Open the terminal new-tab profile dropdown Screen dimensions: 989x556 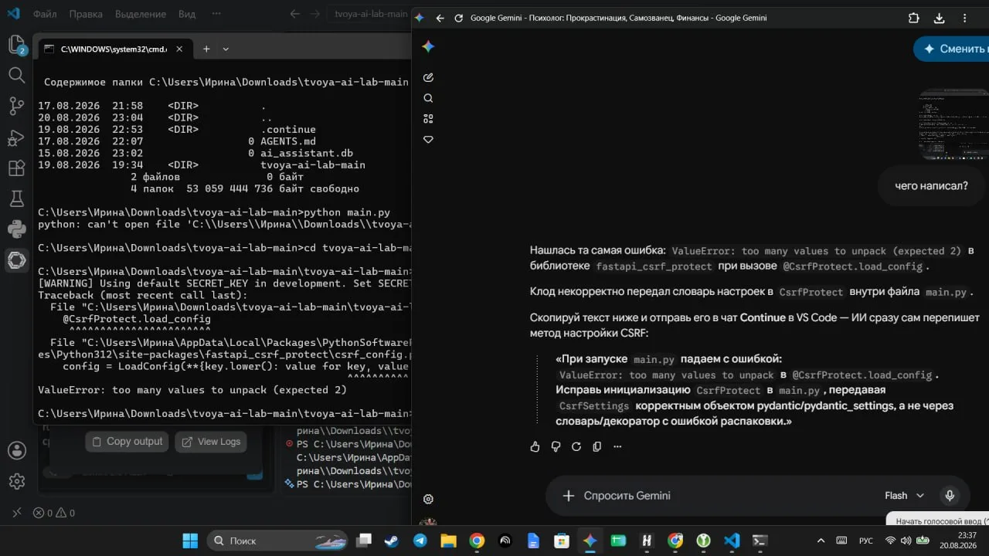tap(226, 49)
